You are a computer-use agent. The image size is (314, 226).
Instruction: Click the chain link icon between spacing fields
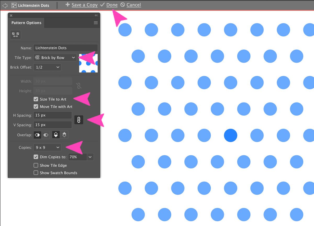[79, 120]
